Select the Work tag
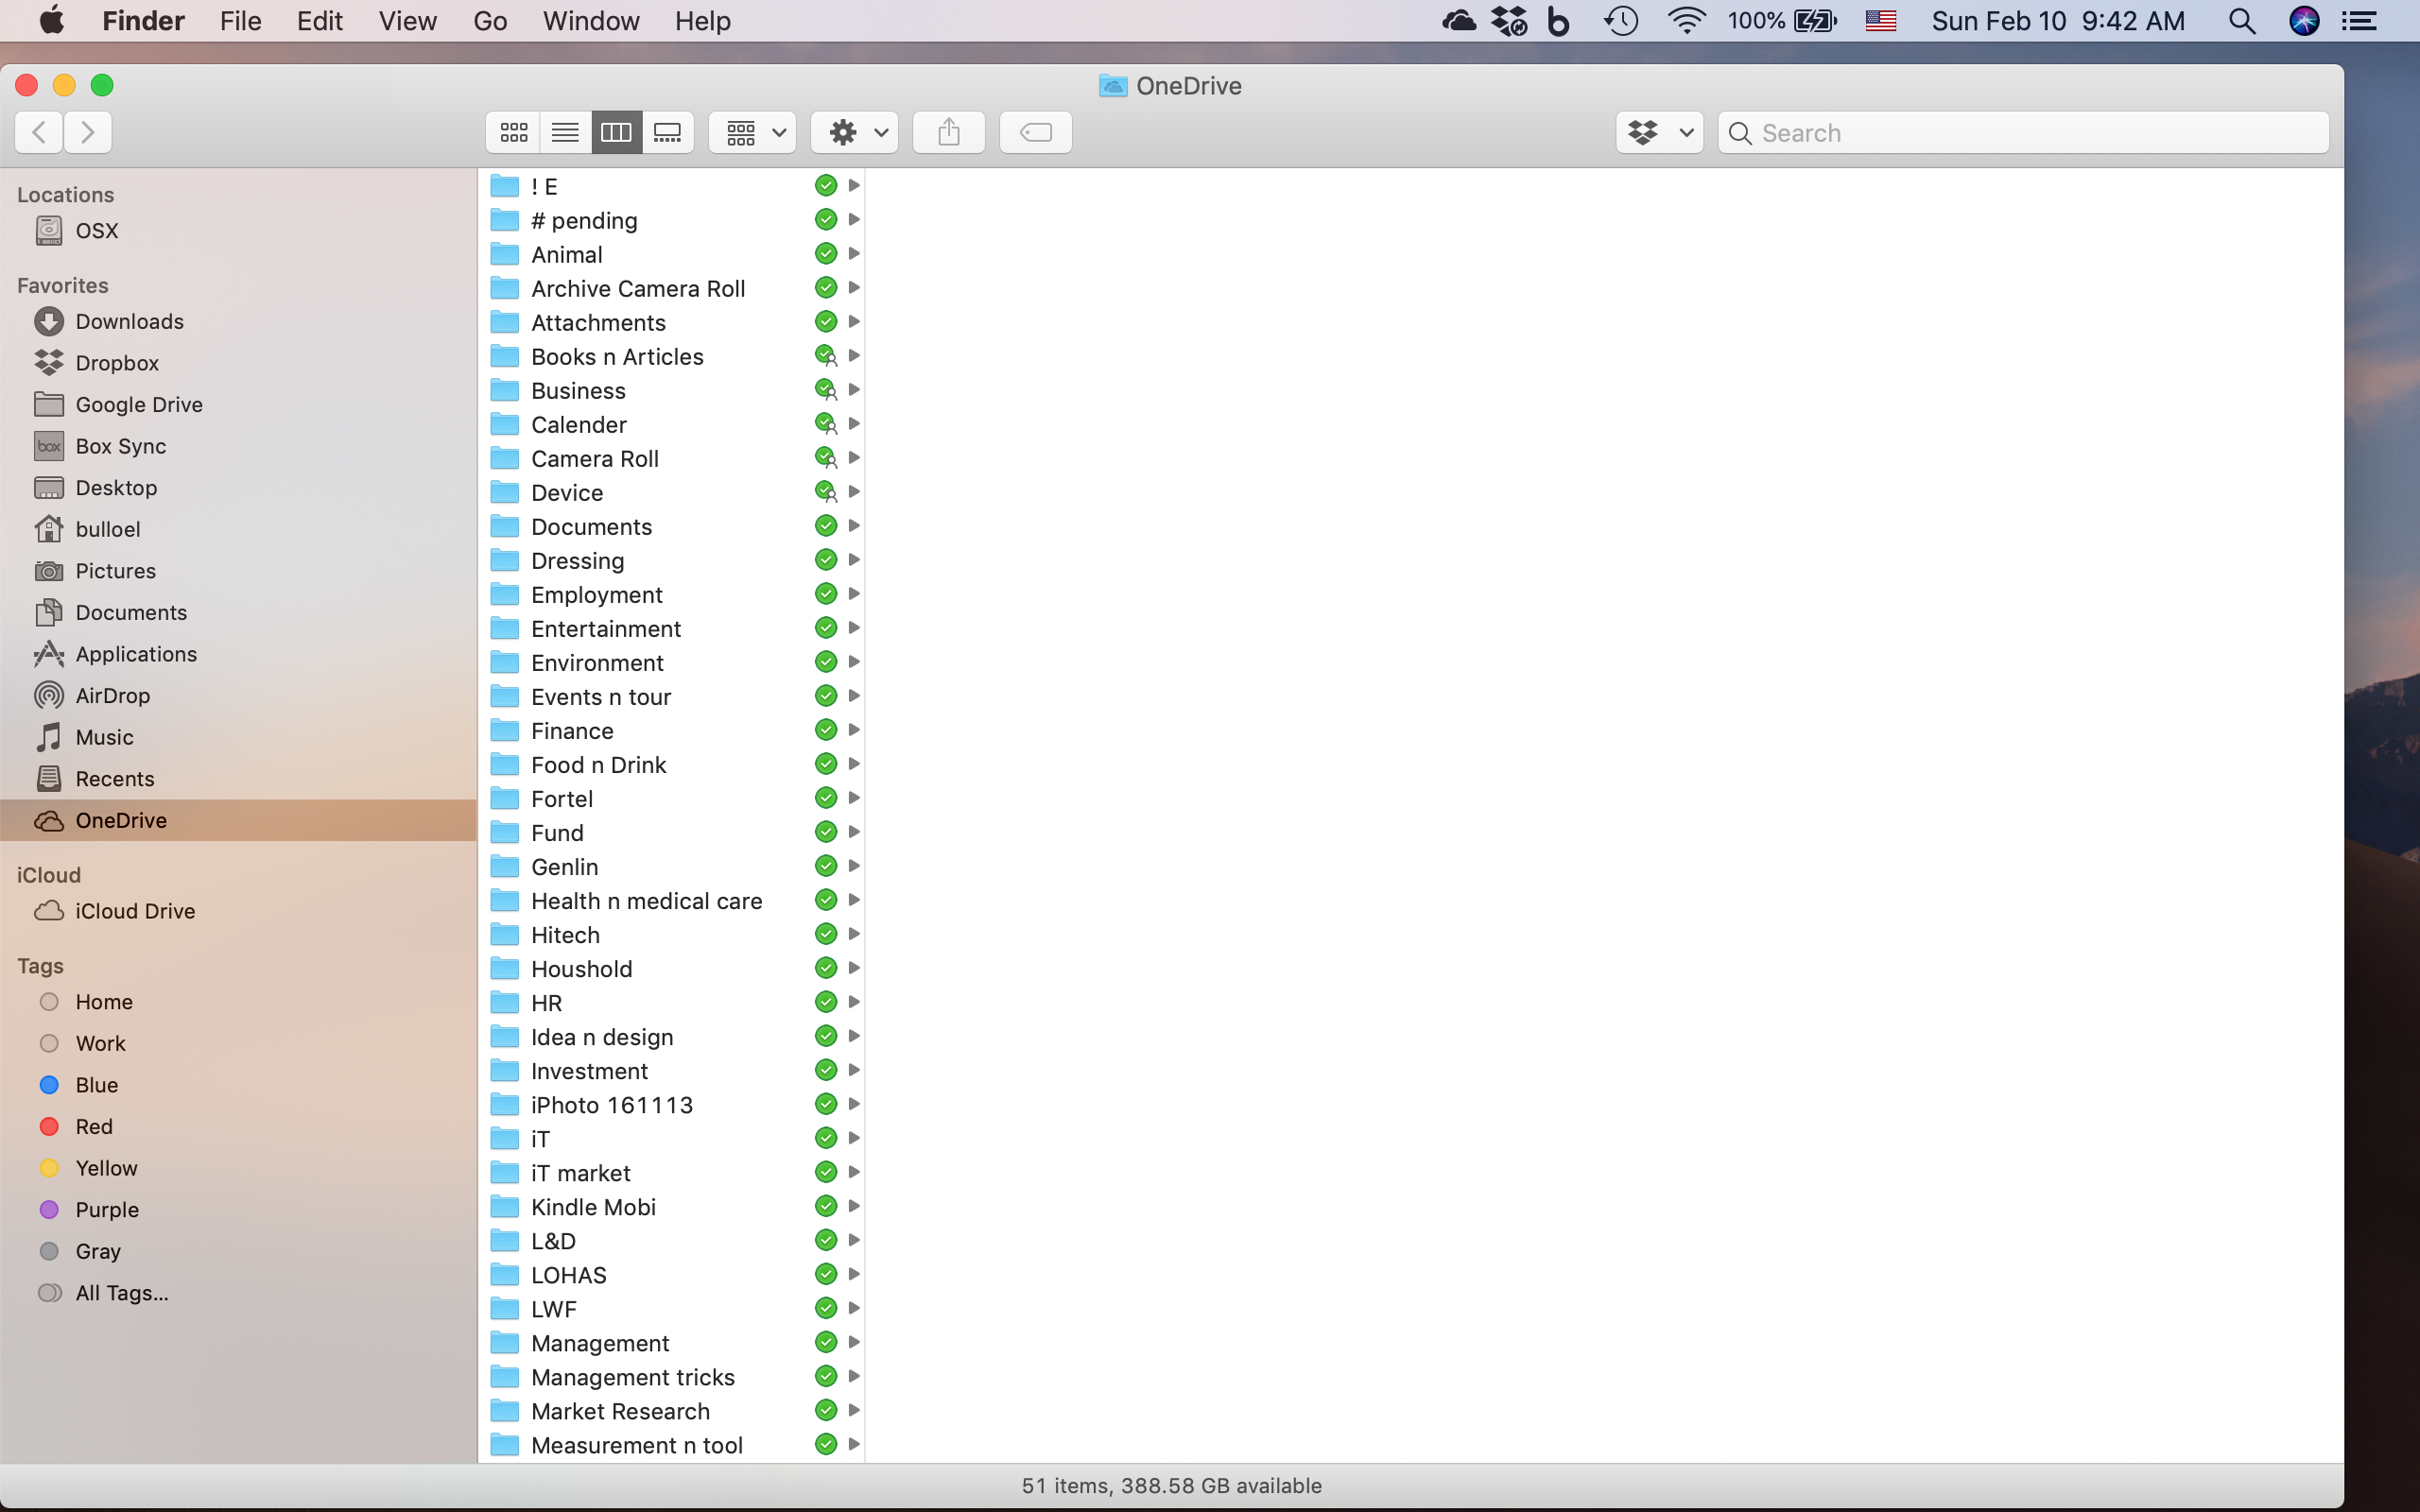 pos(238,1043)
